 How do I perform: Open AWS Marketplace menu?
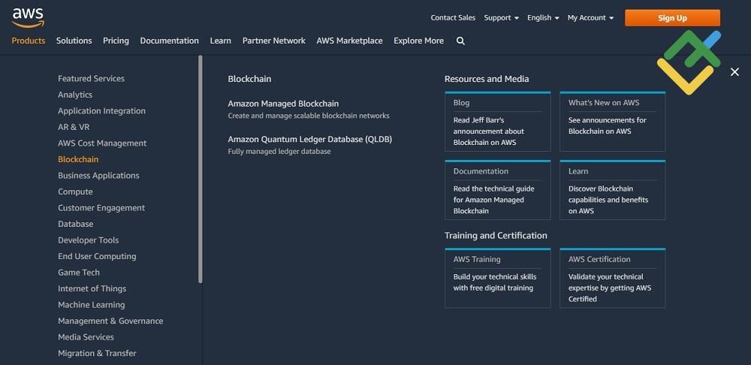[x=350, y=41]
